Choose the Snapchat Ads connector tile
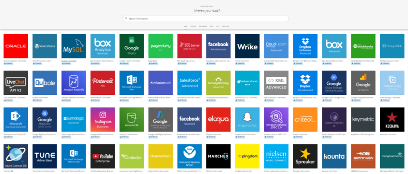 tap(247, 119)
